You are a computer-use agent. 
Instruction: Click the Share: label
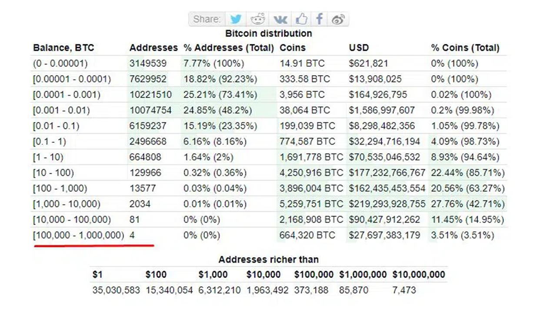(207, 19)
